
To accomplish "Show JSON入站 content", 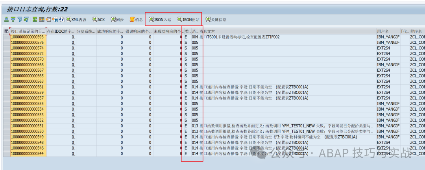I will click(160, 20).
